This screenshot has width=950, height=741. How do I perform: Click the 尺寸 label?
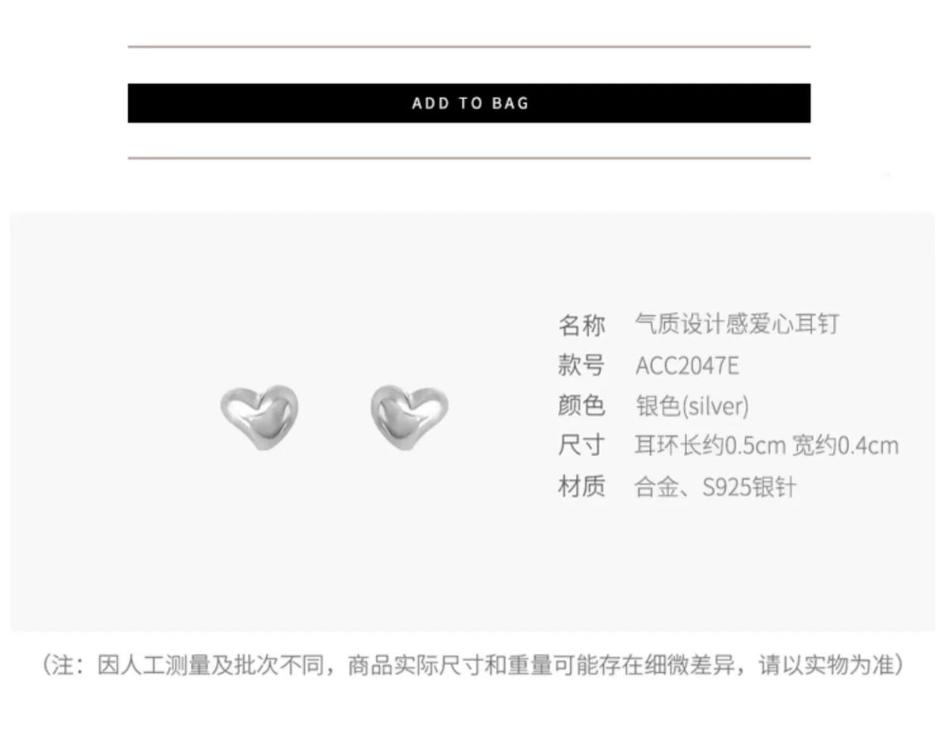point(582,446)
